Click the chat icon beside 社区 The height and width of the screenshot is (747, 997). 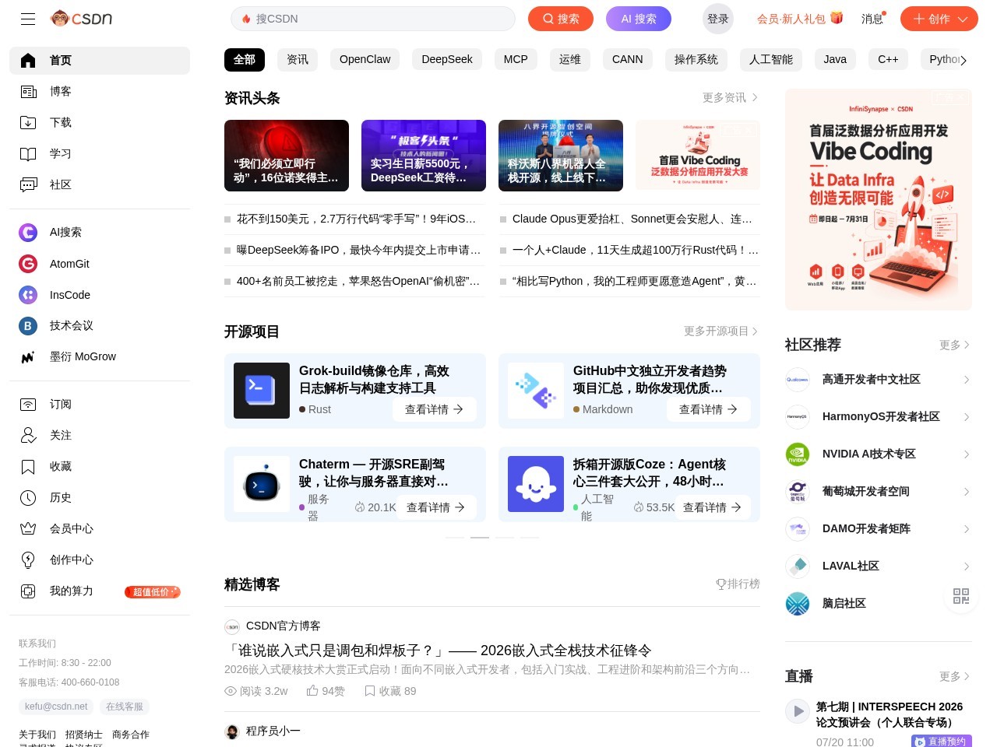(x=28, y=184)
